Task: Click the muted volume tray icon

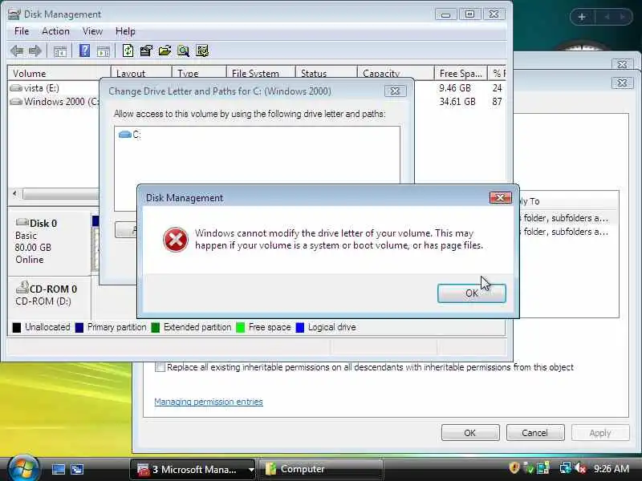Action: point(580,468)
